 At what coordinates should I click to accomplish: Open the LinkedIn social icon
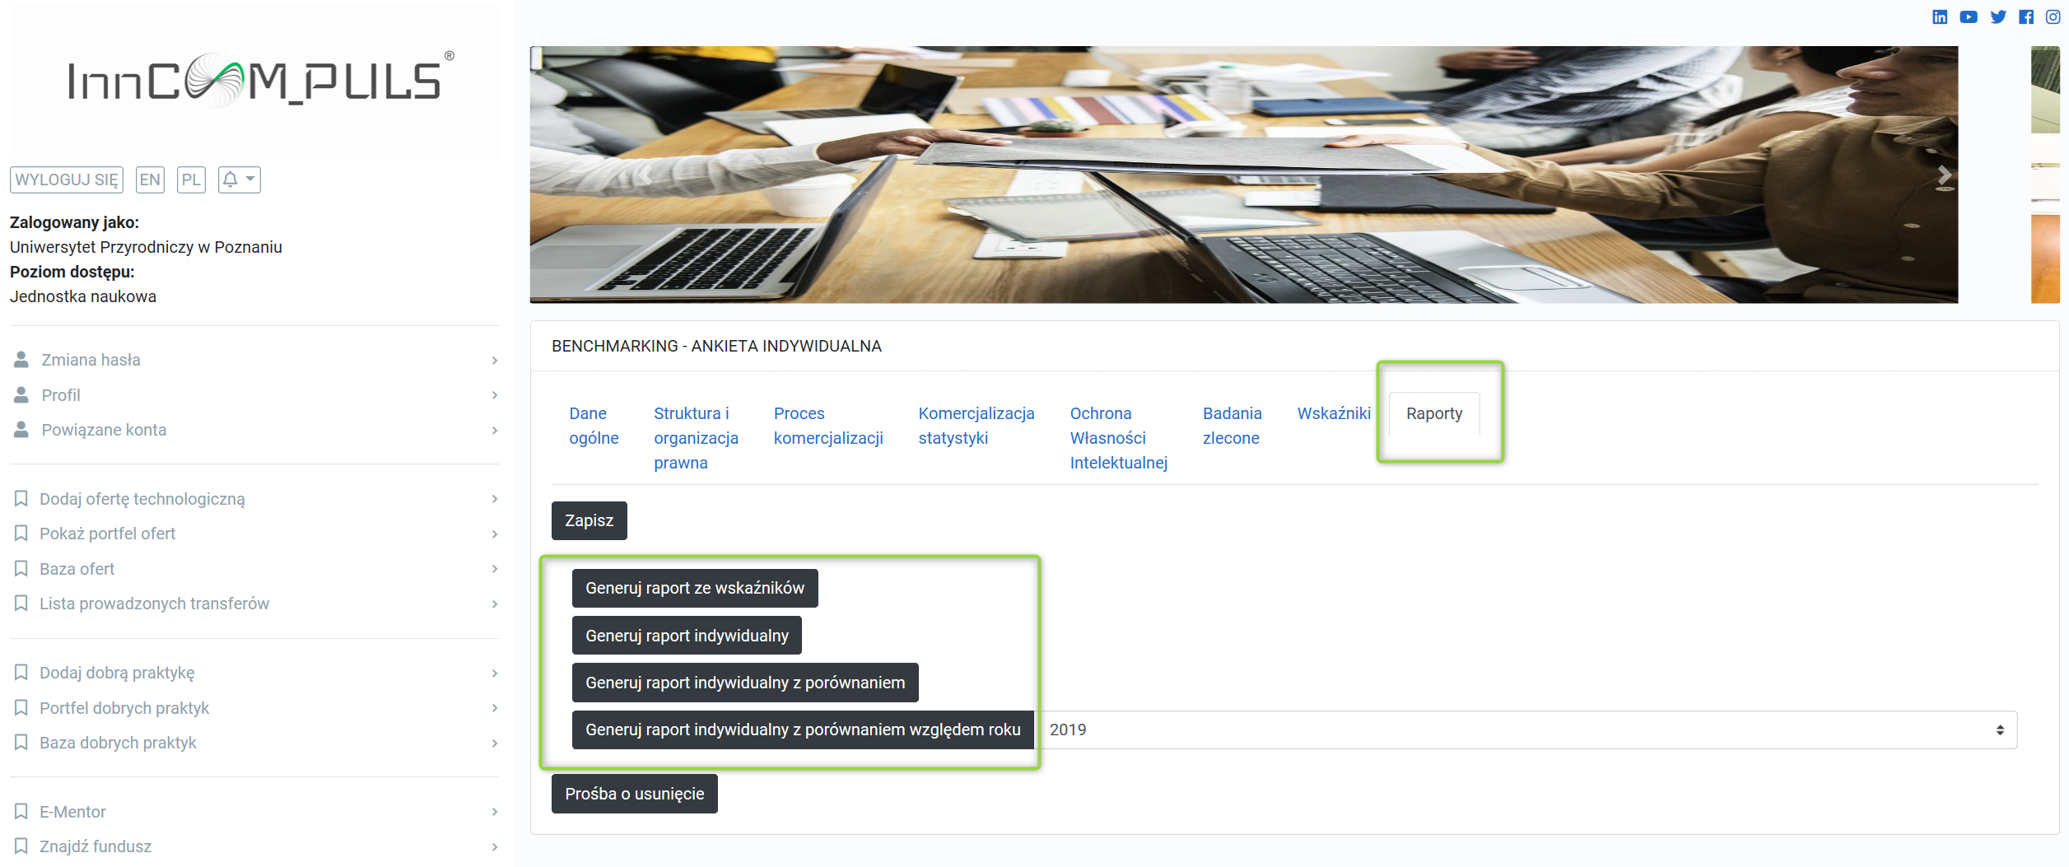pos(1940,16)
